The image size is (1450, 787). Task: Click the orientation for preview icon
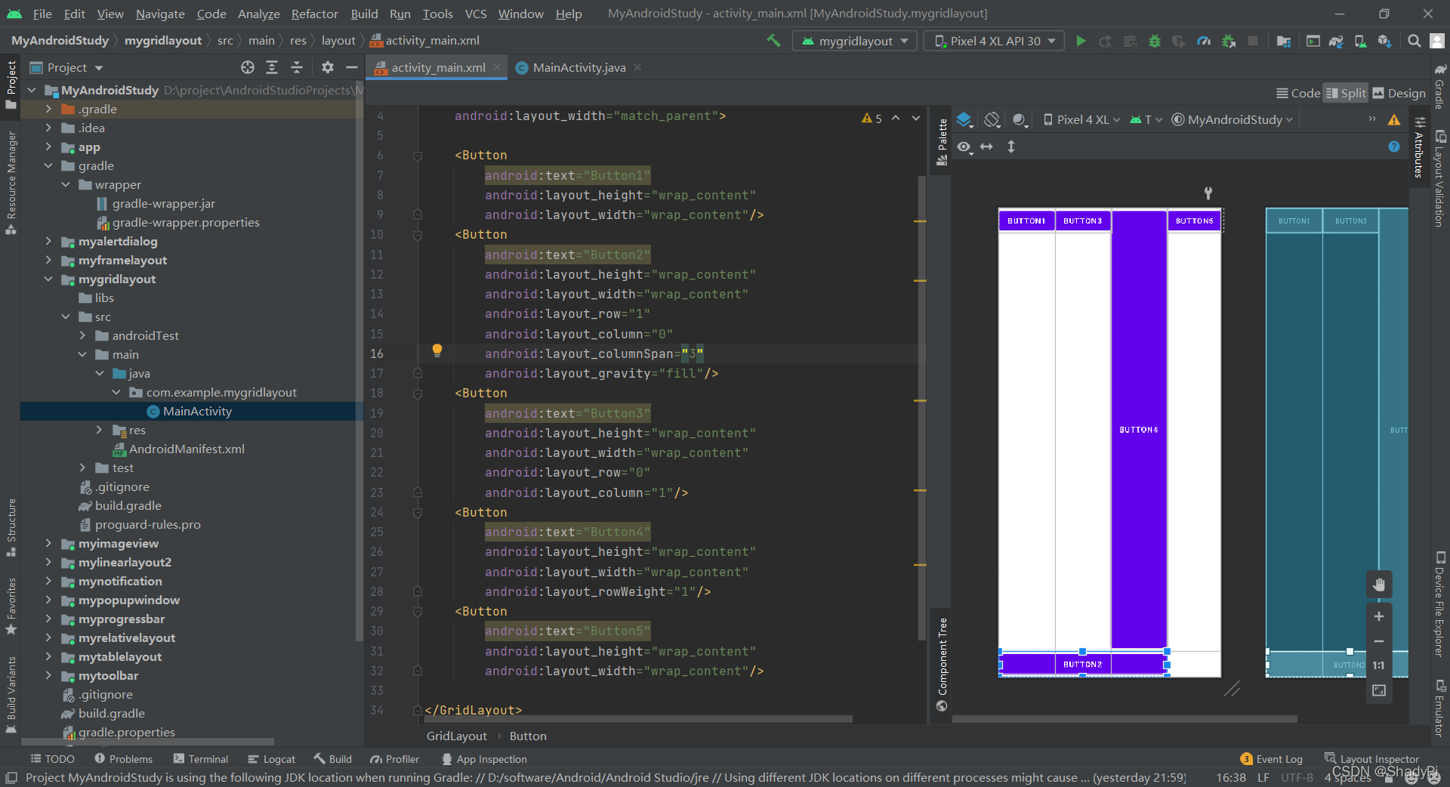[992, 119]
